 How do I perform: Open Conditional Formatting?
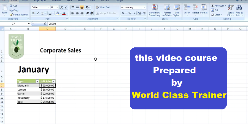(x=155, y=10)
